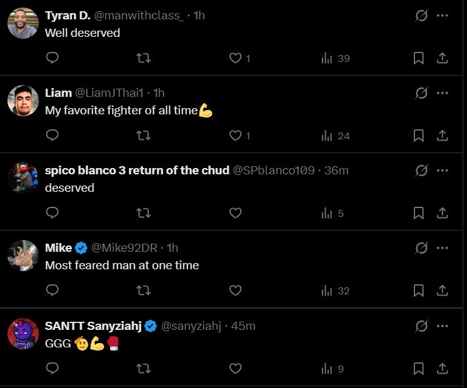Reply to SANTT Sanyziahj's GGG tweet
This screenshot has height=388, width=467.
[x=53, y=369]
